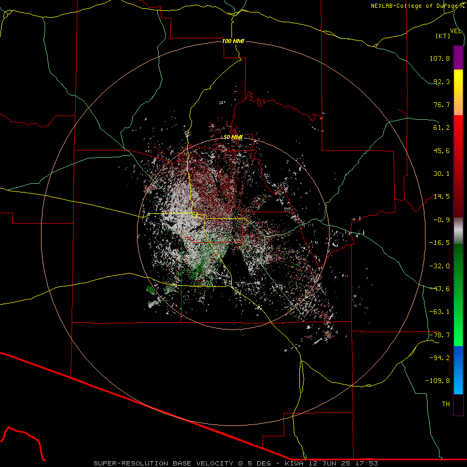Click the 100 NMI range ring label
The width and height of the screenshot is (467, 467).
(233, 41)
